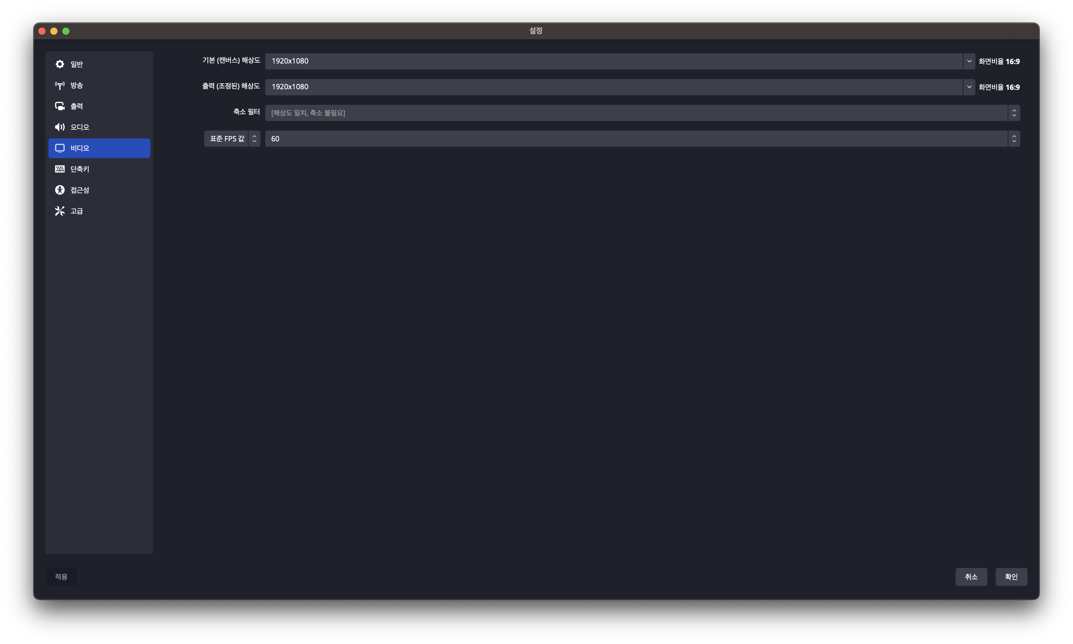Click the 적용 apply button
1073x644 pixels.
tap(61, 577)
